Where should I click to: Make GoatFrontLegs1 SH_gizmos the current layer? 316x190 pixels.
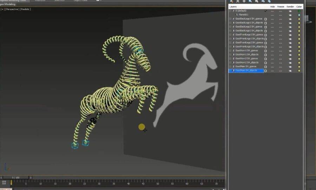265,35
